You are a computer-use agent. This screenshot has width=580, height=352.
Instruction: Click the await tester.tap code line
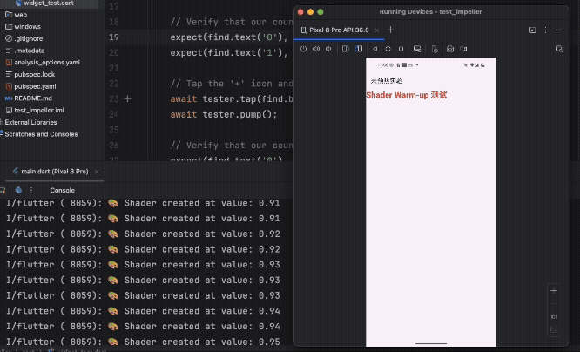click(x=231, y=98)
